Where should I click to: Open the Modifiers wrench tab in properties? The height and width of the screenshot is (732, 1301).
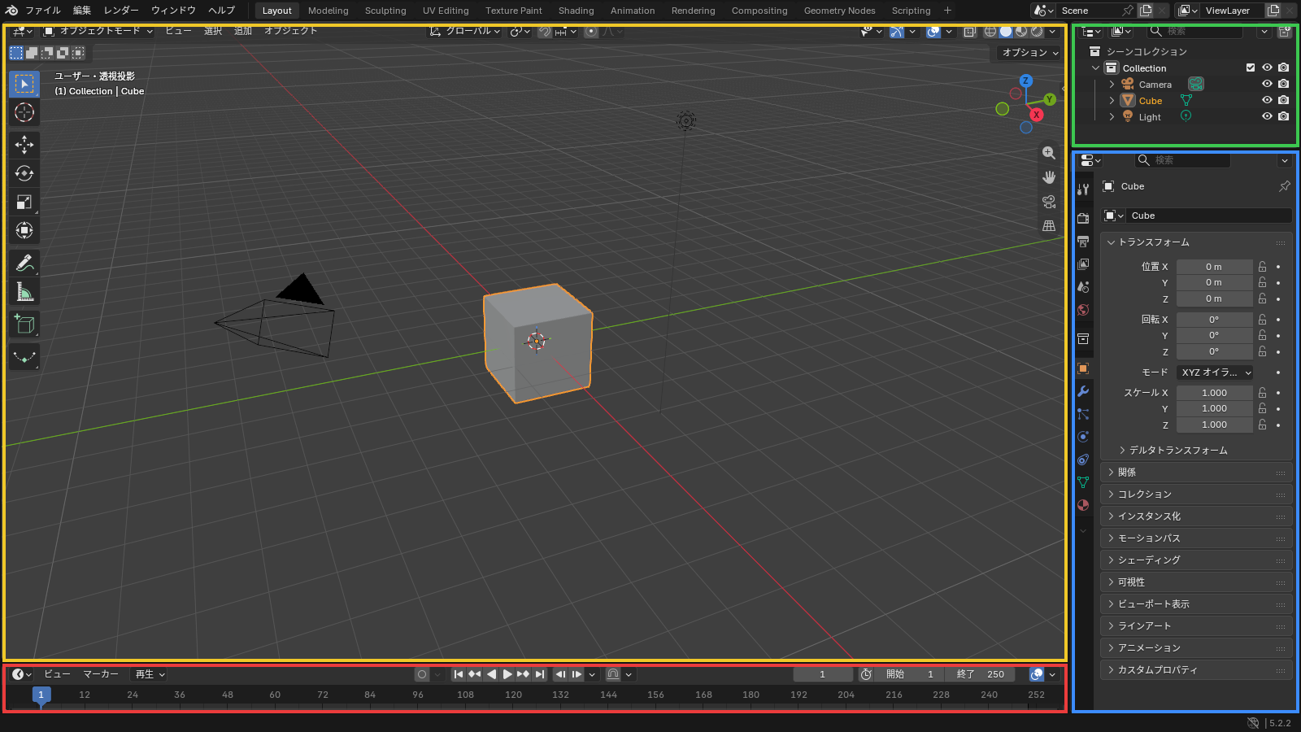click(1083, 391)
